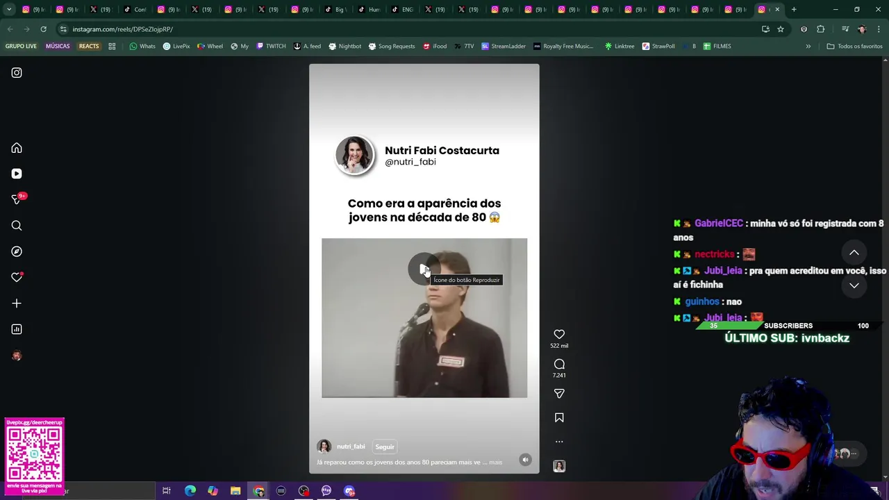Image resolution: width=889 pixels, height=500 pixels.
Task: Open the install app icon in address bar
Action: [x=765, y=29]
